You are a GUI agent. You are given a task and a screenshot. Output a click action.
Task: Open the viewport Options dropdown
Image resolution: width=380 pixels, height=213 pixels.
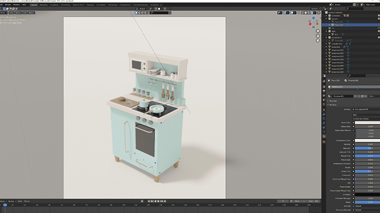[x=315, y=9]
